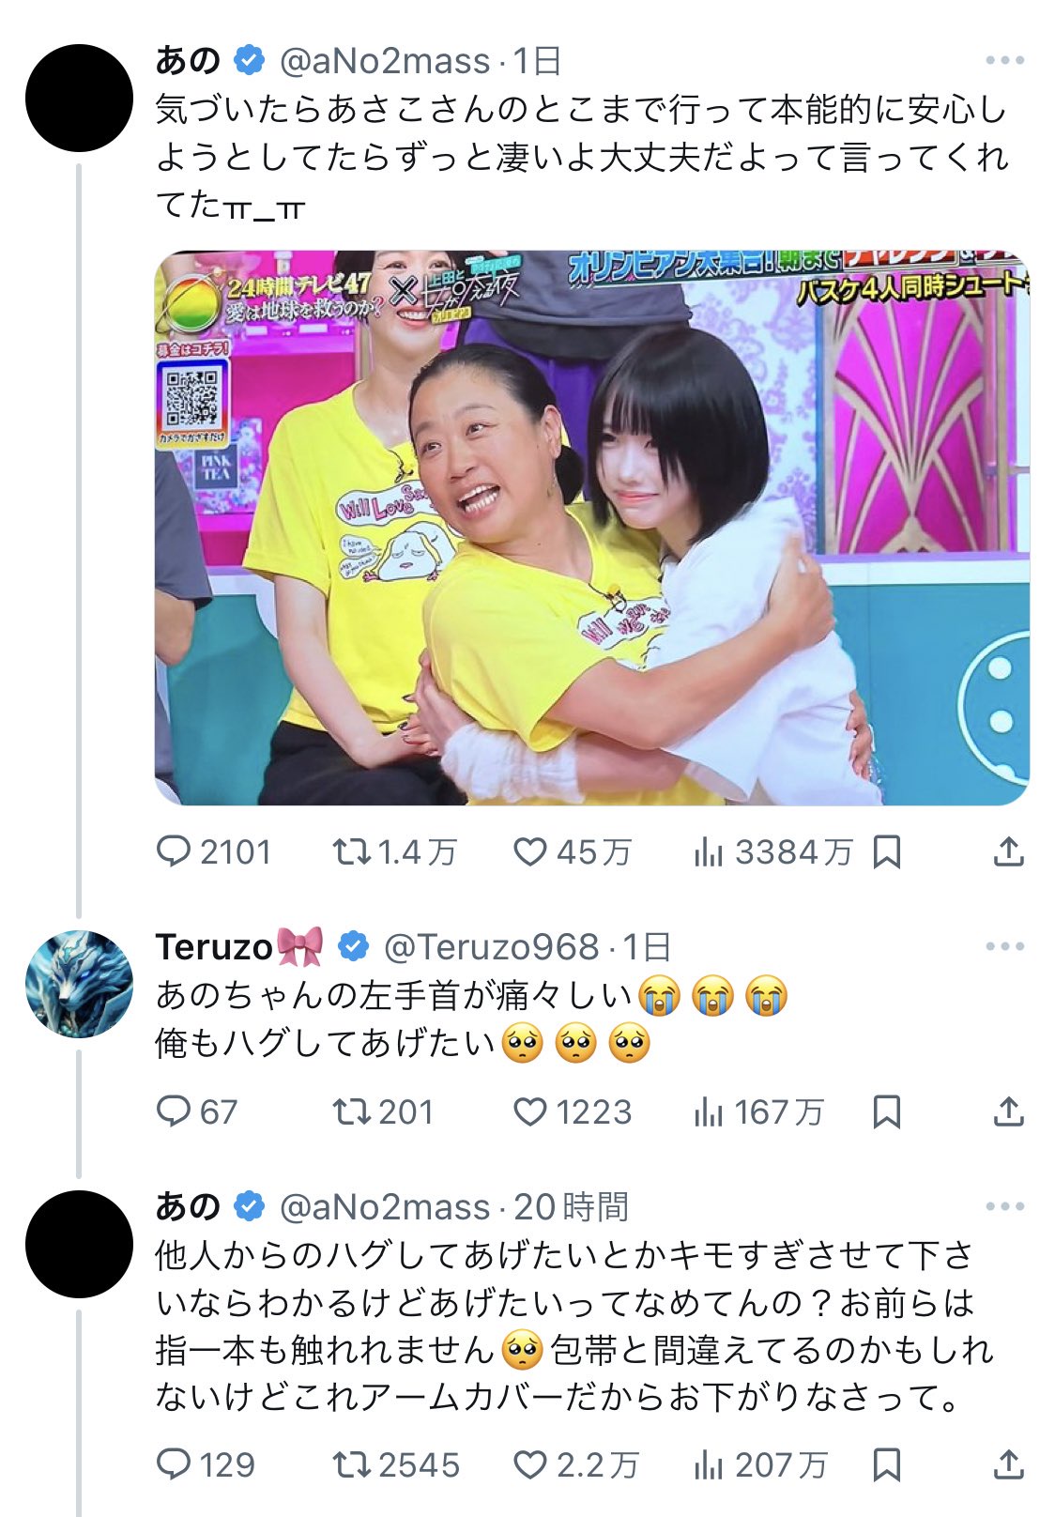Share the first あの tweet
This screenshot has width=1055, height=1517.
pos(1008,852)
